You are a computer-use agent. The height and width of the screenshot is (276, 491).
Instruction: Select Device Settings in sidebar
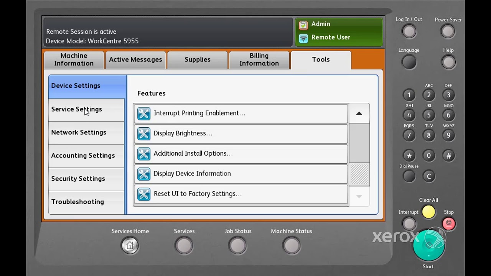[87, 86]
